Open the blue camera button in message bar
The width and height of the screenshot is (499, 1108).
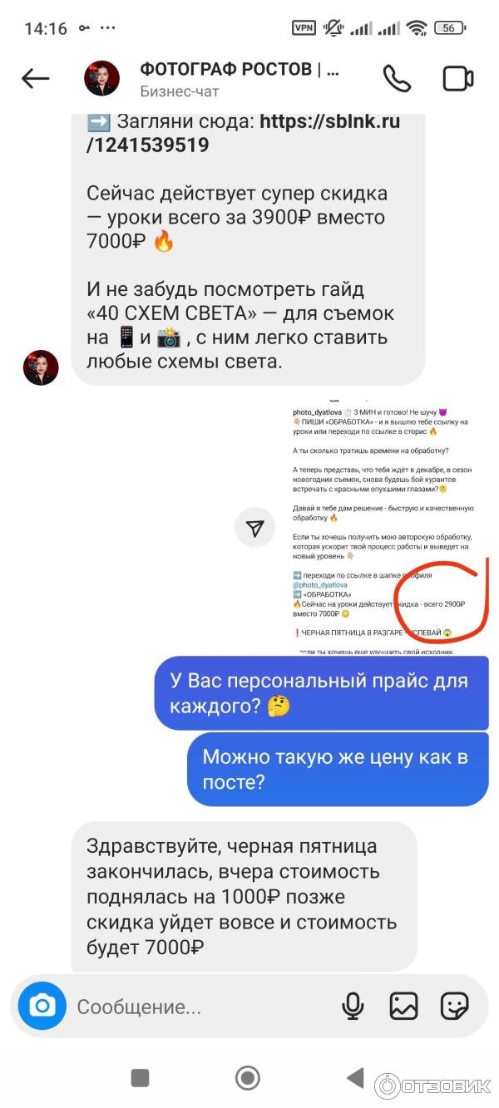point(42,1006)
